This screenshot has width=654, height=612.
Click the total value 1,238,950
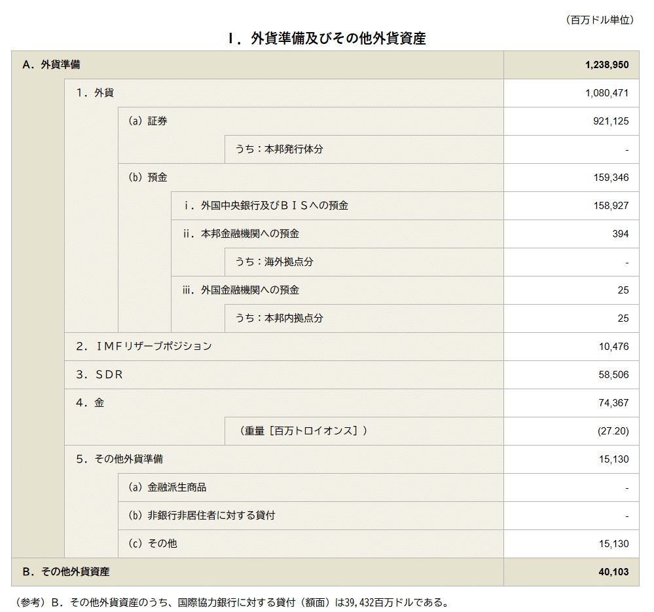(606, 64)
